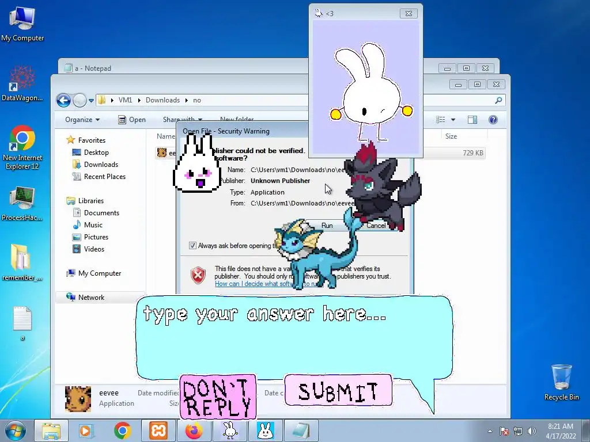Open the Recycle Bin
This screenshot has height=442, width=590.
[561, 382]
